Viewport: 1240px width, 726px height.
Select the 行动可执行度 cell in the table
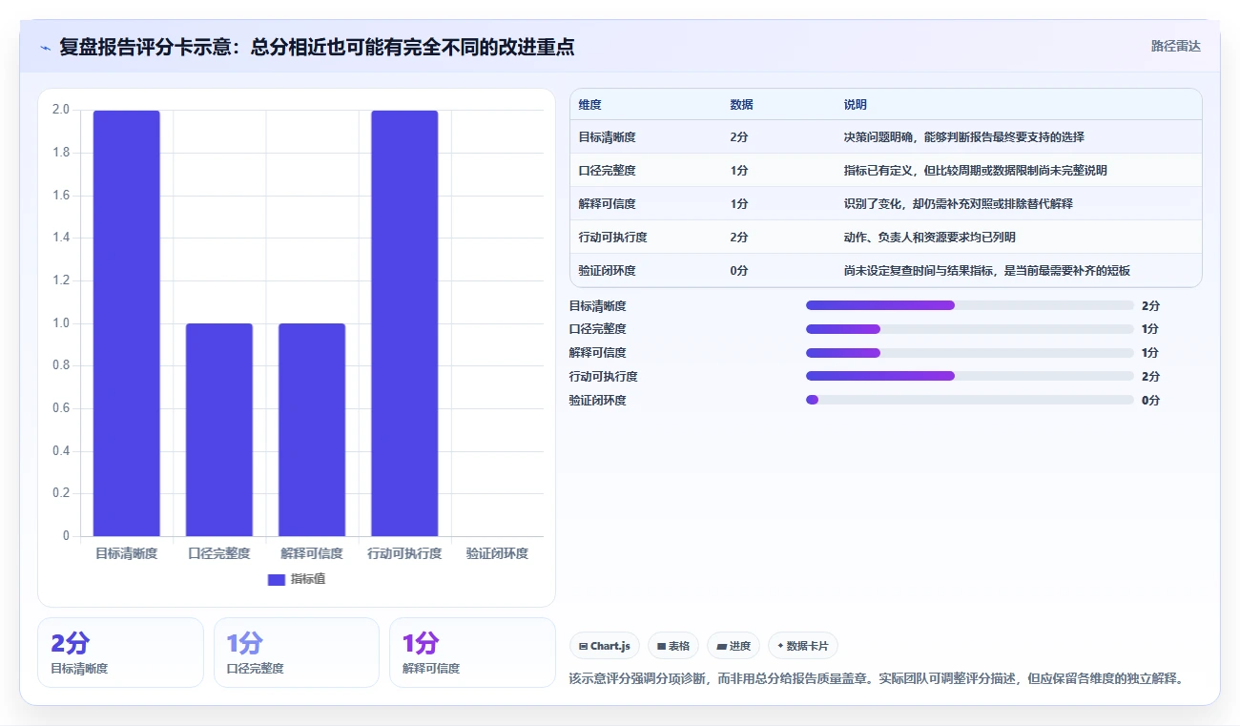click(x=612, y=238)
